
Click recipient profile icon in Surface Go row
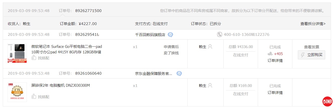pyautogui.click(x=210, y=47)
